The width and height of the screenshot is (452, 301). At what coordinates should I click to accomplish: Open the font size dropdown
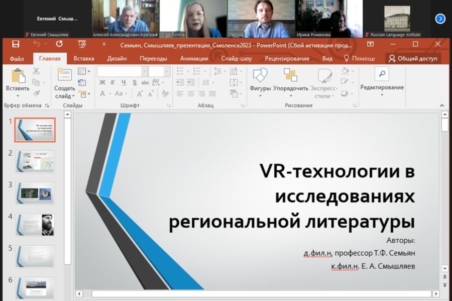167,71
